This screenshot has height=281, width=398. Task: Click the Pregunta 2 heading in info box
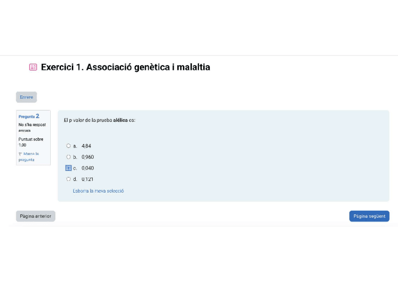[x=29, y=116]
